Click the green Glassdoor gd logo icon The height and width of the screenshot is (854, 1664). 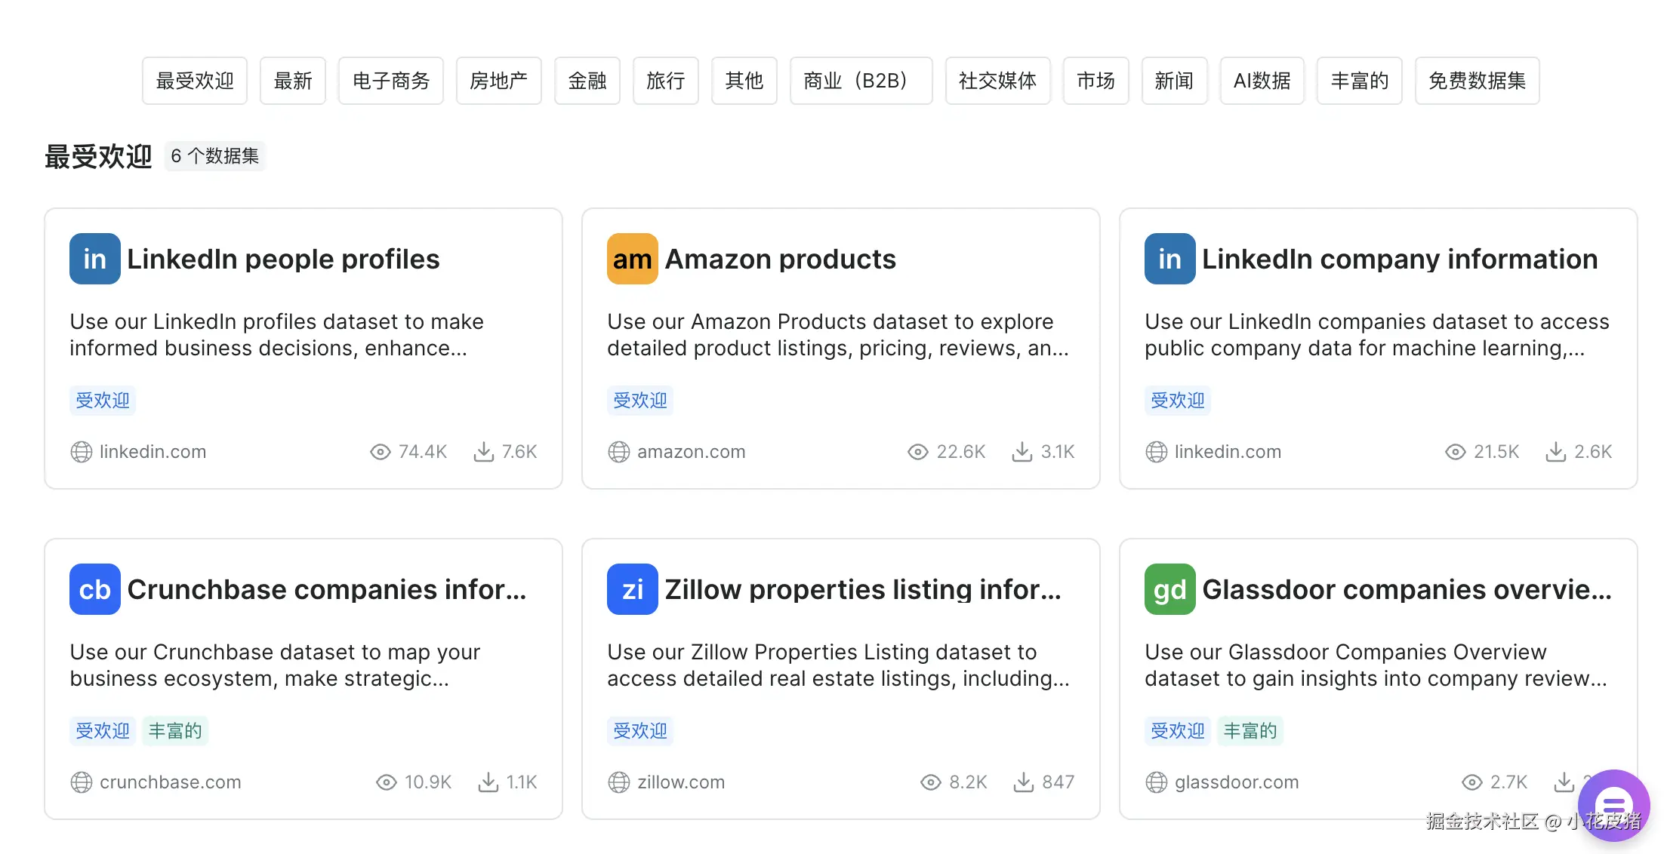[1169, 589]
